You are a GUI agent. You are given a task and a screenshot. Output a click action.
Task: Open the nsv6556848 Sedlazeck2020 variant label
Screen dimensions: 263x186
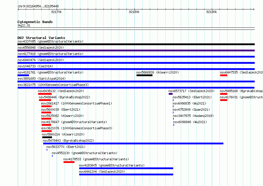pos(41,48)
